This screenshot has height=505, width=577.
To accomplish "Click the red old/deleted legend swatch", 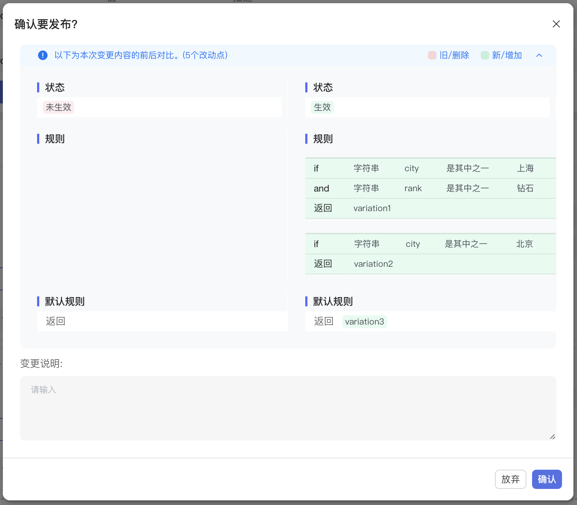I will [x=432, y=55].
